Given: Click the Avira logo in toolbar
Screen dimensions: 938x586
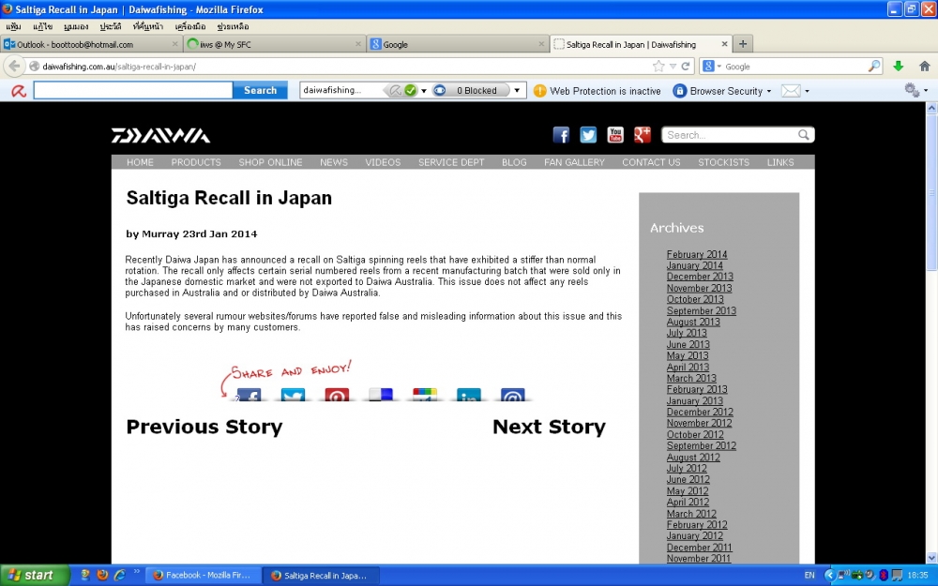Looking at the screenshot, I should tap(19, 91).
